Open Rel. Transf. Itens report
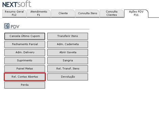This screenshot has width=159, height=125. tap(68, 69)
